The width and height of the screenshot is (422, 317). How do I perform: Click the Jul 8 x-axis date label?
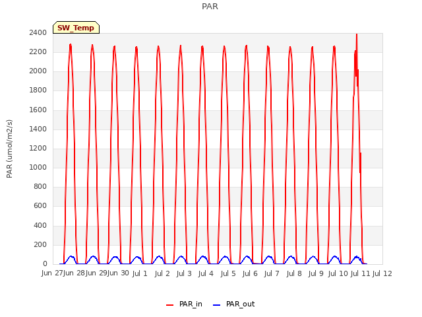[294, 273]
